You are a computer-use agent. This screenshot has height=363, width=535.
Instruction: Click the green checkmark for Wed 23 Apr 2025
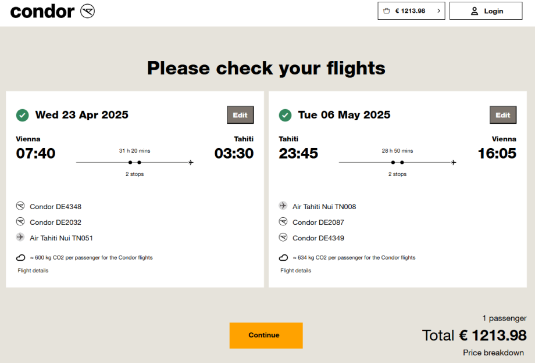click(22, 115)
